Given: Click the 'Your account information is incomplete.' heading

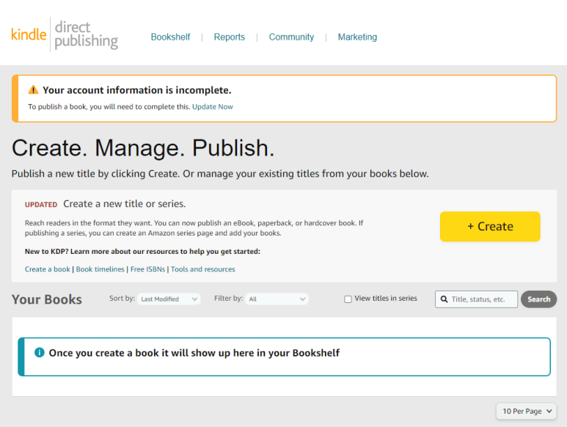Looking at the screenshot, I should pyautogui.click(x=137, y=90).
